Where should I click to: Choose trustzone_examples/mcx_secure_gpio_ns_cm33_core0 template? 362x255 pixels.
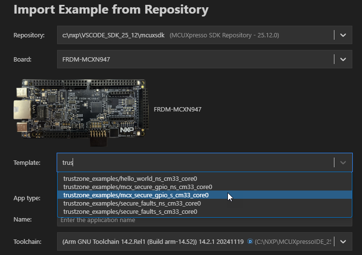point(205,187)
